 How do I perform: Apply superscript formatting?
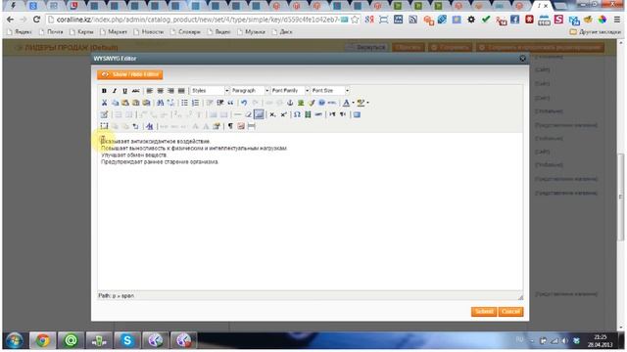click(283, 114)
